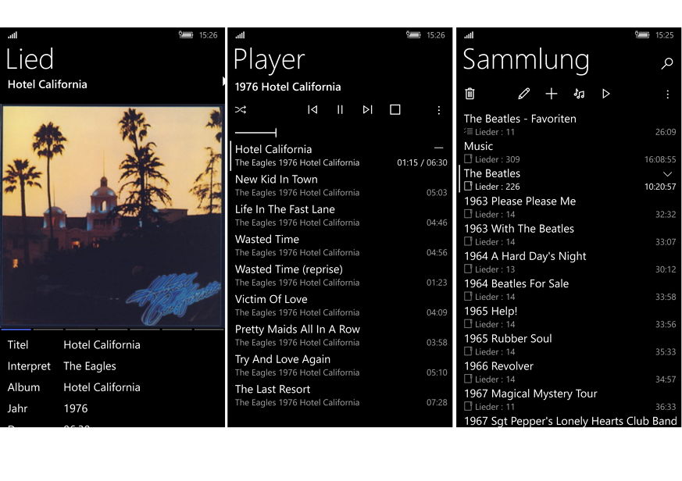Tick the checkbox for 1964 A Hard Day's Night
This screenshot has width=682, height=481.
click(x=468, y=269)
